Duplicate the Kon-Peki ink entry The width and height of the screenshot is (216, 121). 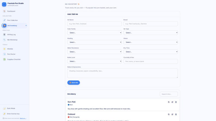(169, 102)
